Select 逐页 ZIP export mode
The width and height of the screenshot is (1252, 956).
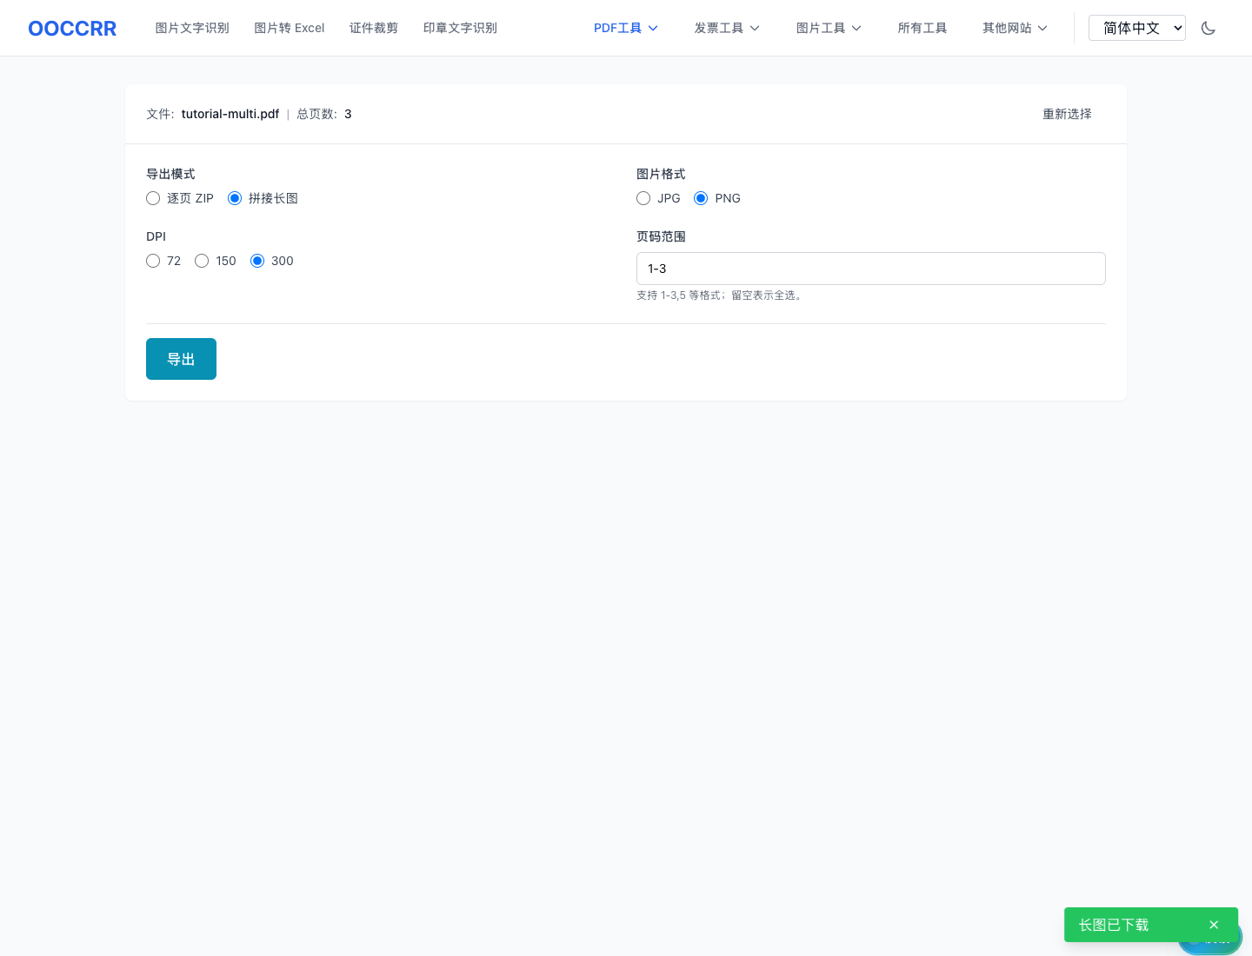point(153,198)
